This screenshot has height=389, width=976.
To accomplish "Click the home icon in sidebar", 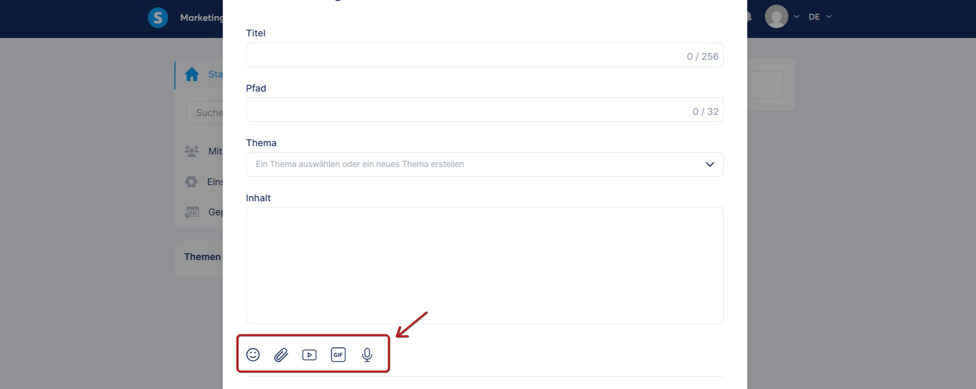I will tap(192, 74).
